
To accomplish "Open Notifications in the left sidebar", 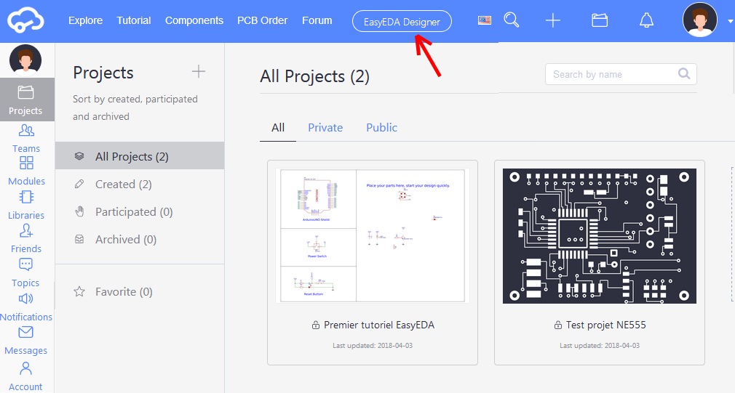I will (x=26, y=307).
